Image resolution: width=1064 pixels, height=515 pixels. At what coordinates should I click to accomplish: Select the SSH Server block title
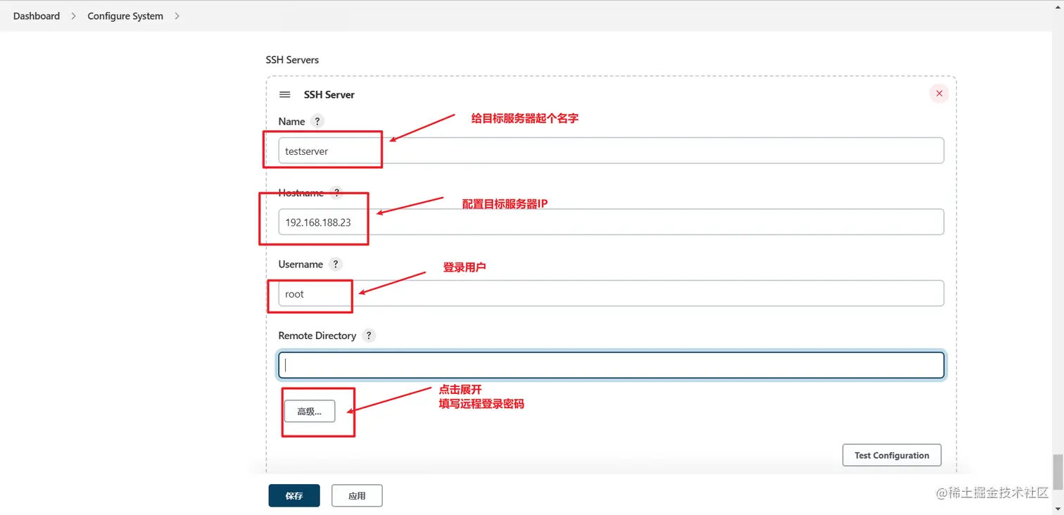[329, 94]
